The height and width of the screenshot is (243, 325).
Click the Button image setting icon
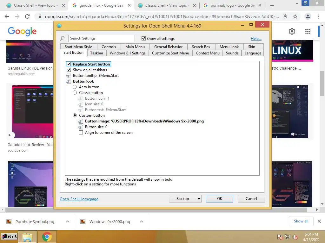pyautogui.click(x=81, y=121)
